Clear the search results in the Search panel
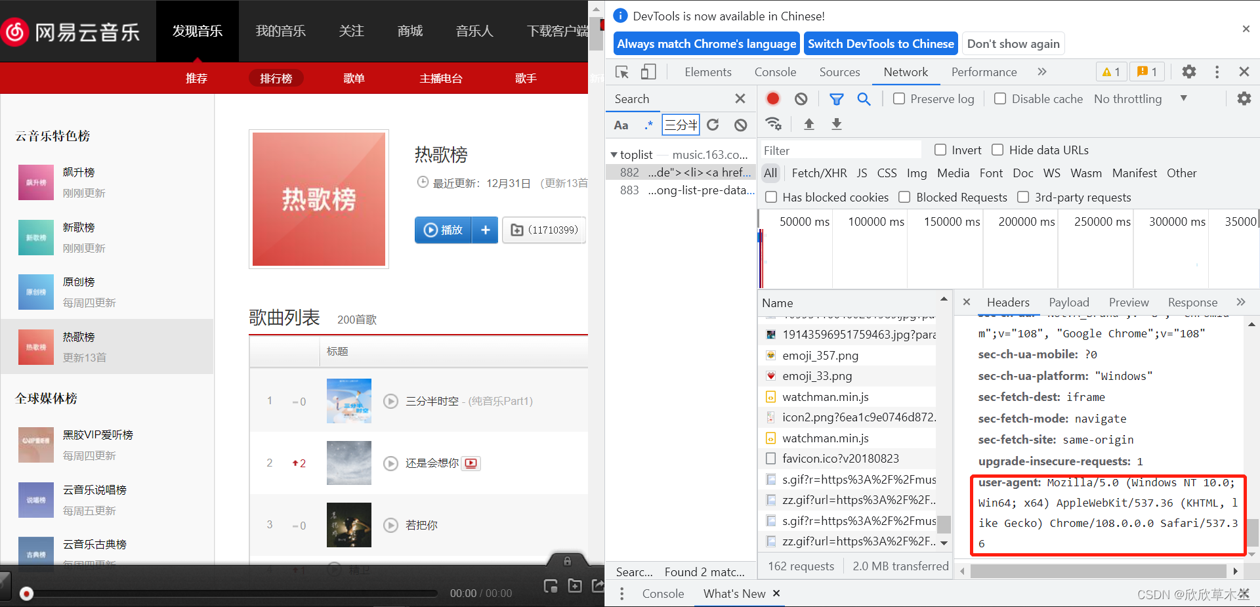Screen dimensions: 1260x607 [x=740, y=125]
